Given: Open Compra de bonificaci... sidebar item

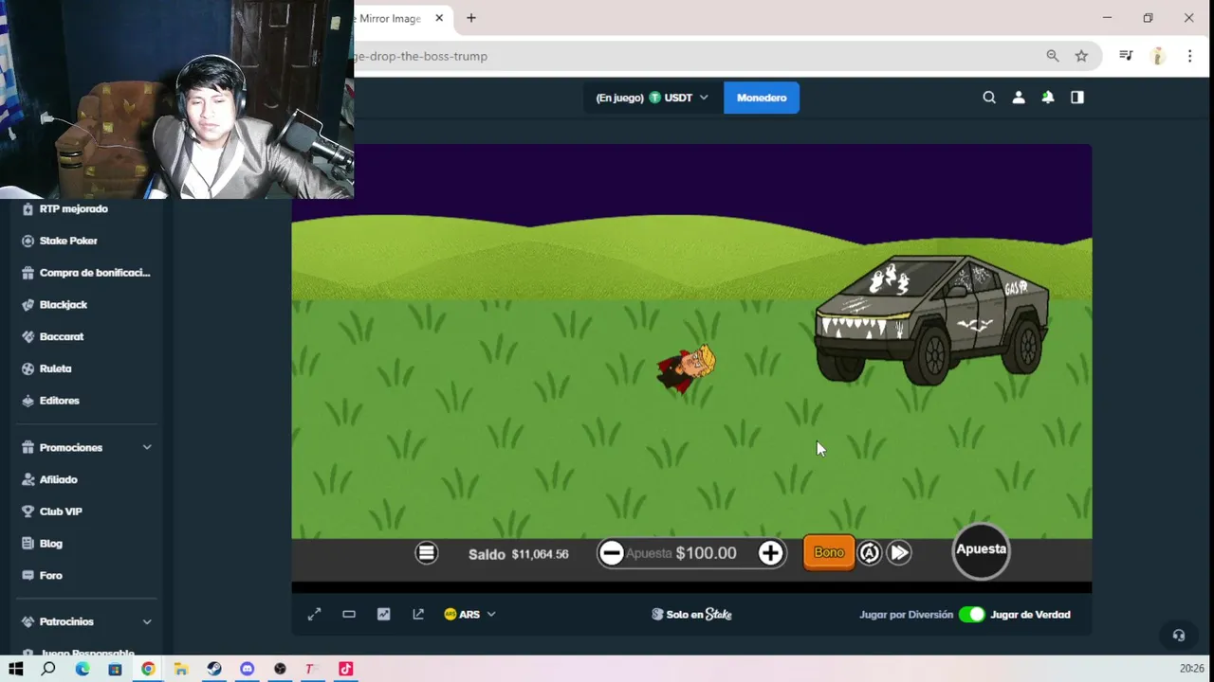Looking at the screenshot, I should (x=85, y=273).
